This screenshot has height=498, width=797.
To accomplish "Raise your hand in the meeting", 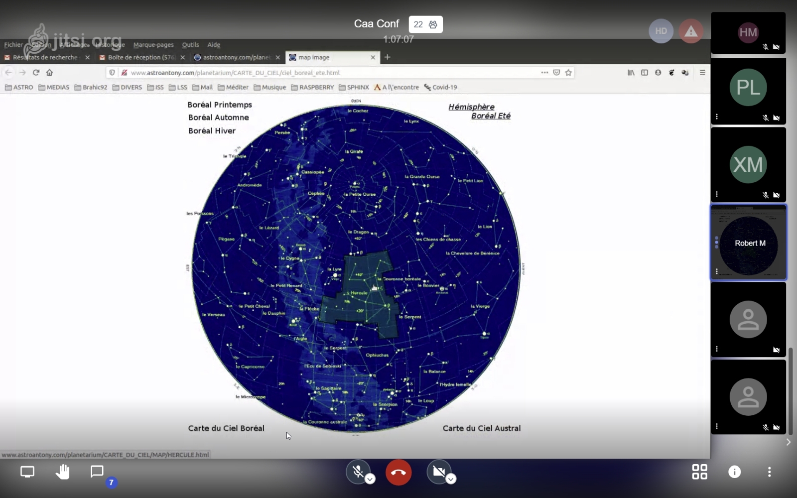I will pyautogui.click(x=62, y=472).
